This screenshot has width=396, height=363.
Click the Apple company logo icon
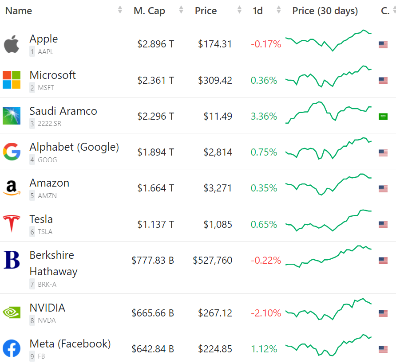(12, 44)
